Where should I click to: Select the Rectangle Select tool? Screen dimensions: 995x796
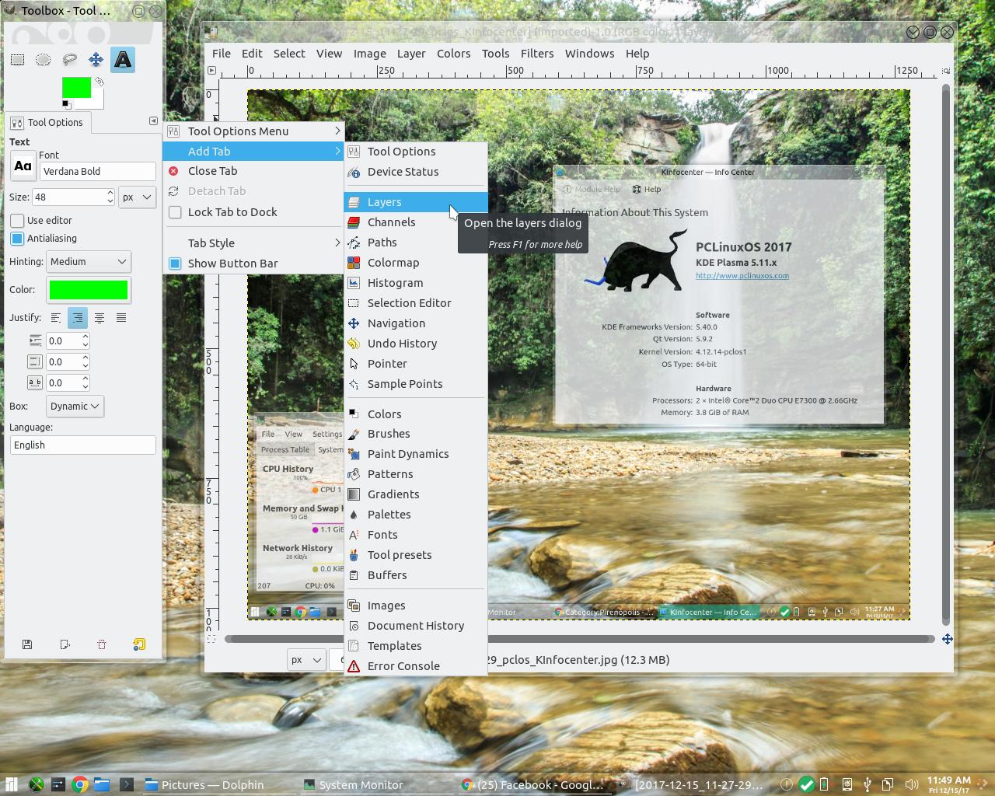pos(18,60)
